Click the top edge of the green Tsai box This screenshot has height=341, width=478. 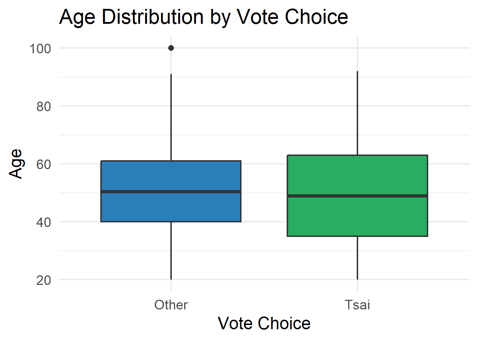(x=357, y=155)
